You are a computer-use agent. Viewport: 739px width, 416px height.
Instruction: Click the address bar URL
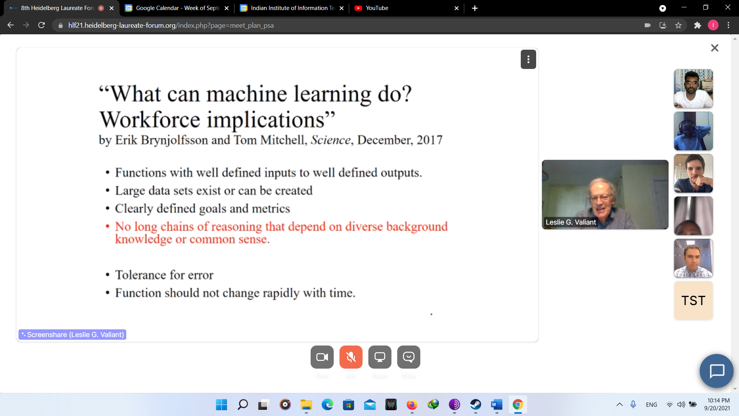pyautogui.click(x=171, y=25)
